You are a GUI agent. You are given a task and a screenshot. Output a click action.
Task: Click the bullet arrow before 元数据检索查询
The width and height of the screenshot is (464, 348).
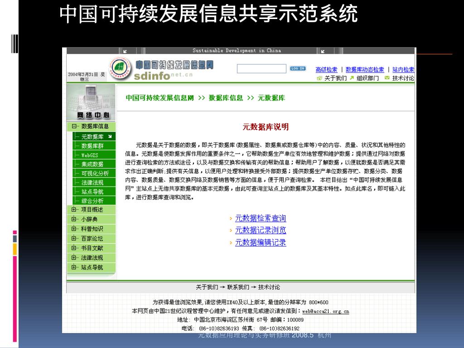231,219
